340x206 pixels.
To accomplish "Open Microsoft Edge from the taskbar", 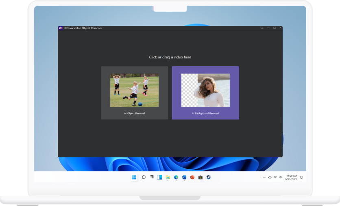I will coord(176,177).
